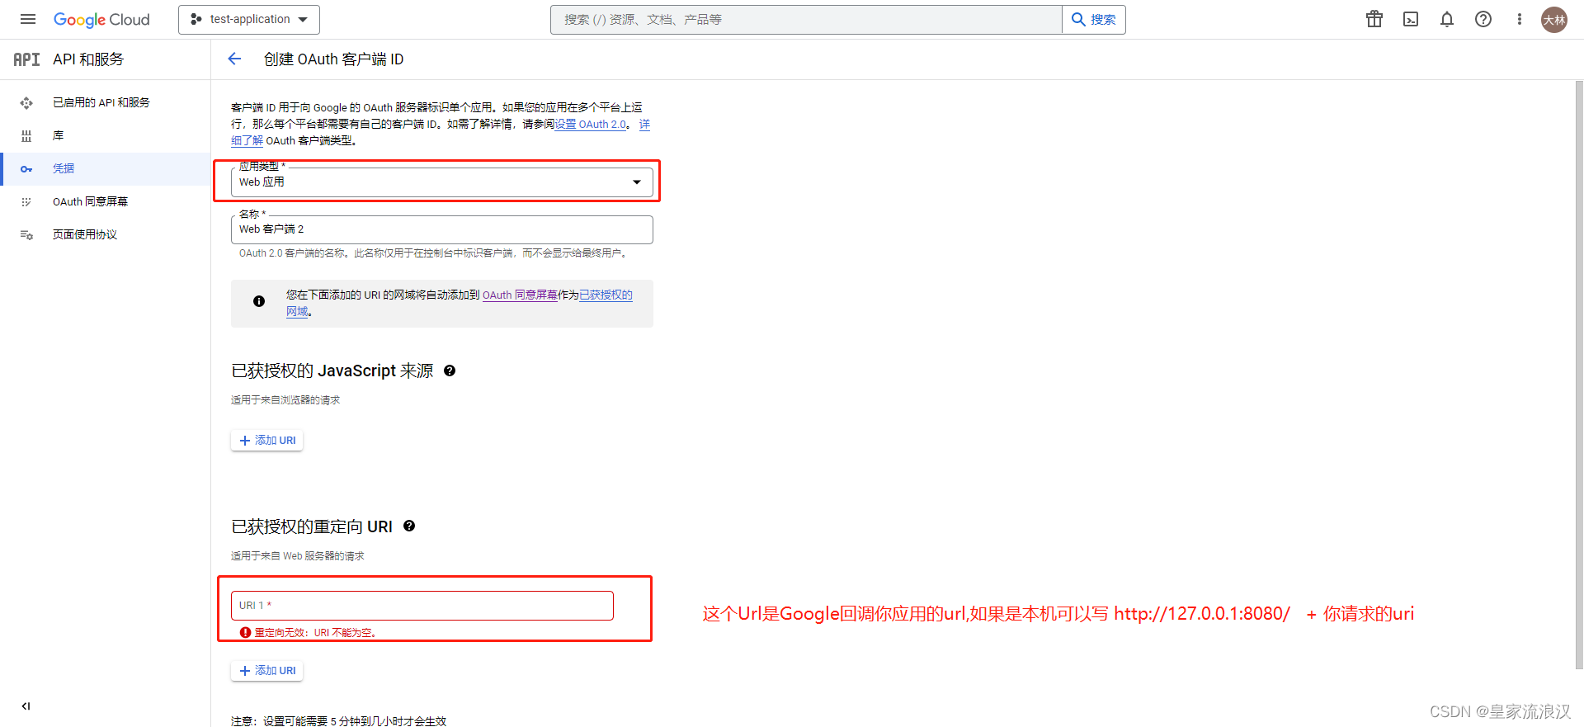Collapse the sidebar with bottom-left arrow
Viewport: 1584px width, 727px height.
pyautogui.click(x=26, y=706)
